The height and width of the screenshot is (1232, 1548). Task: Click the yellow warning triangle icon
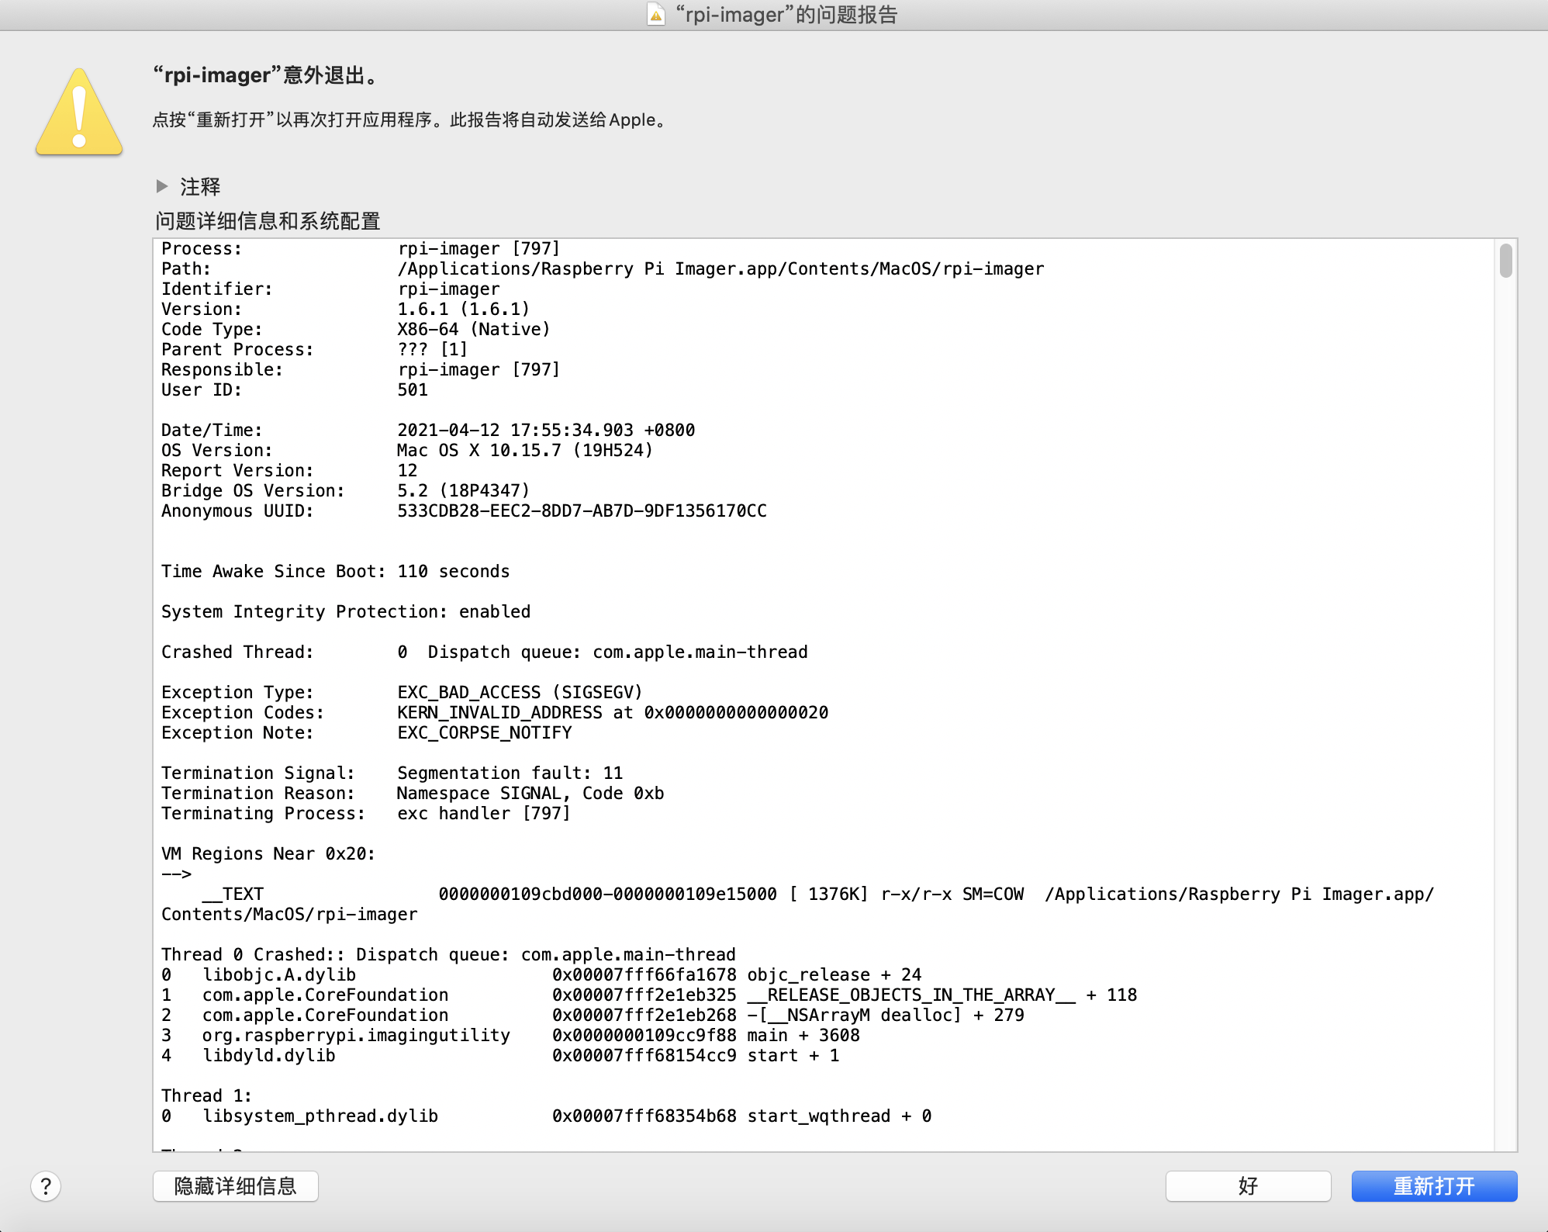click(x=79, y=112)
